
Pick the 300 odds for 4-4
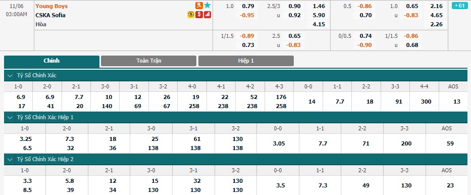[425, 102]
